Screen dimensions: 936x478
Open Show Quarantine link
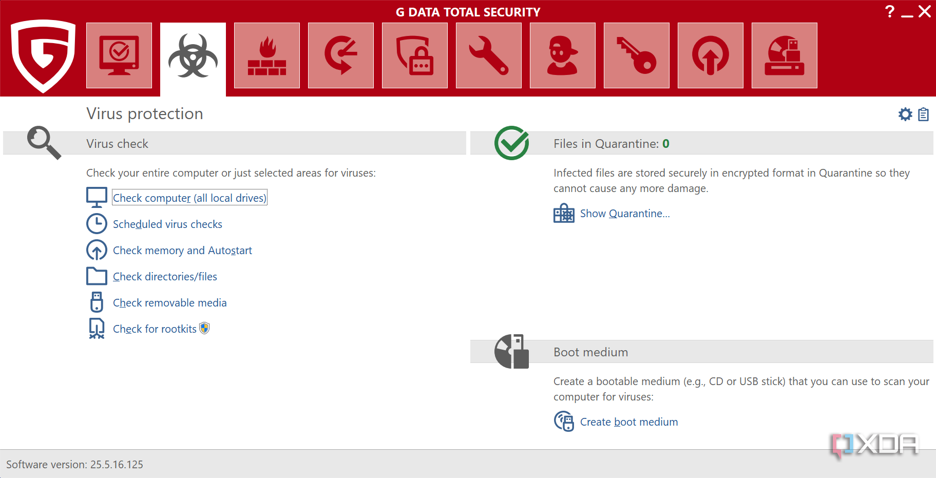click(x=625, y=213)
